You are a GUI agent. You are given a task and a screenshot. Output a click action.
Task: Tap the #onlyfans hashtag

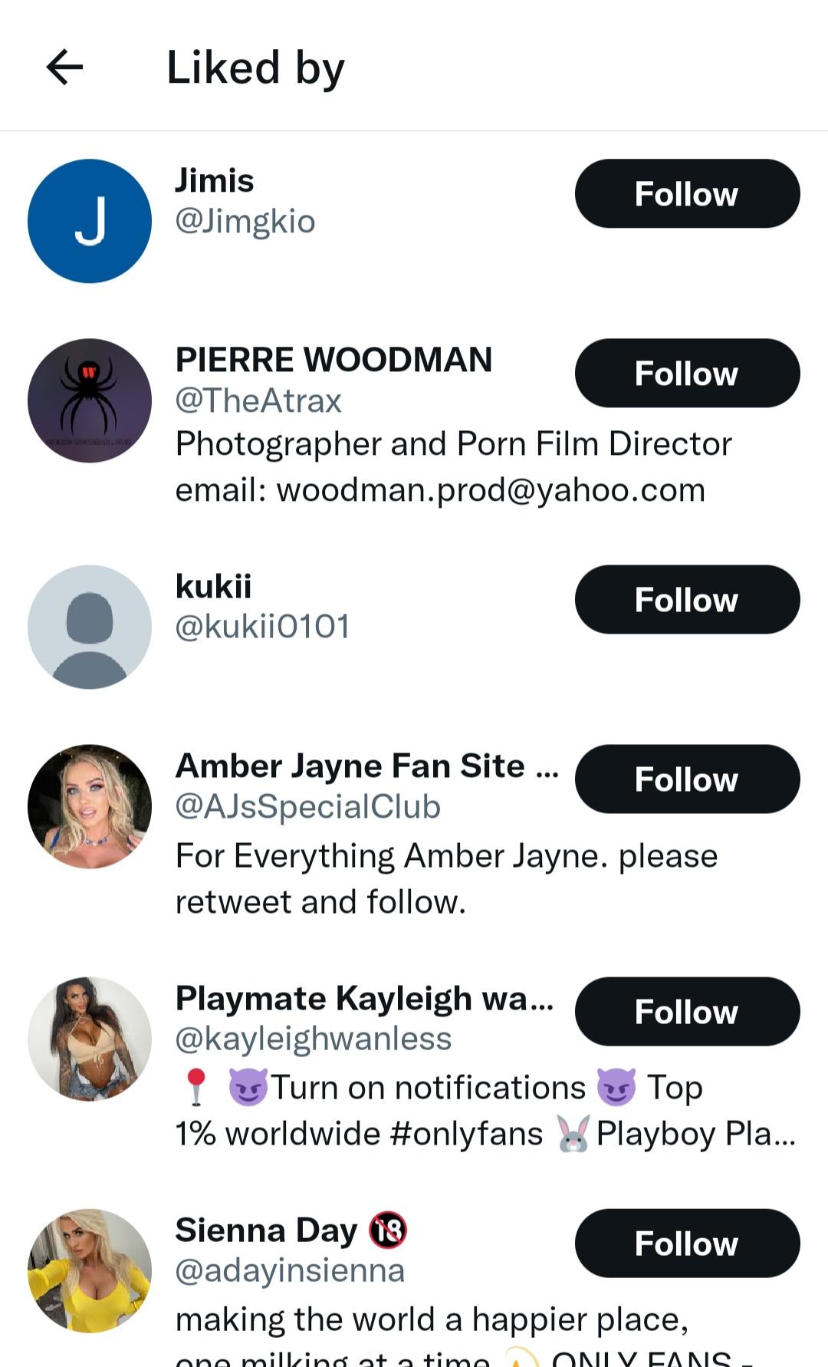coord(466,1134)
